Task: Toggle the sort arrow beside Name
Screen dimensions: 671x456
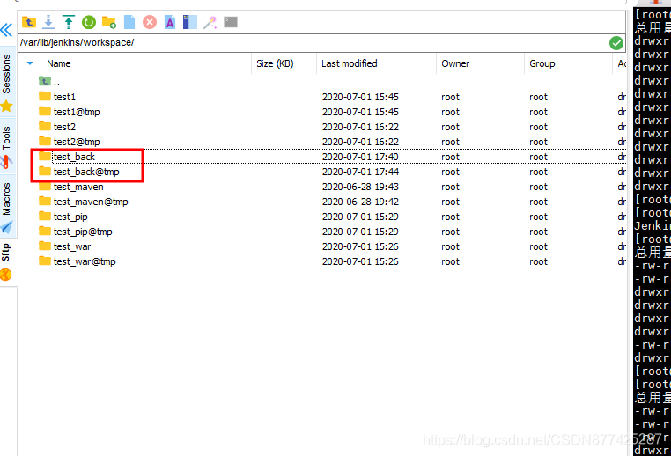Action: pos(30,63)
